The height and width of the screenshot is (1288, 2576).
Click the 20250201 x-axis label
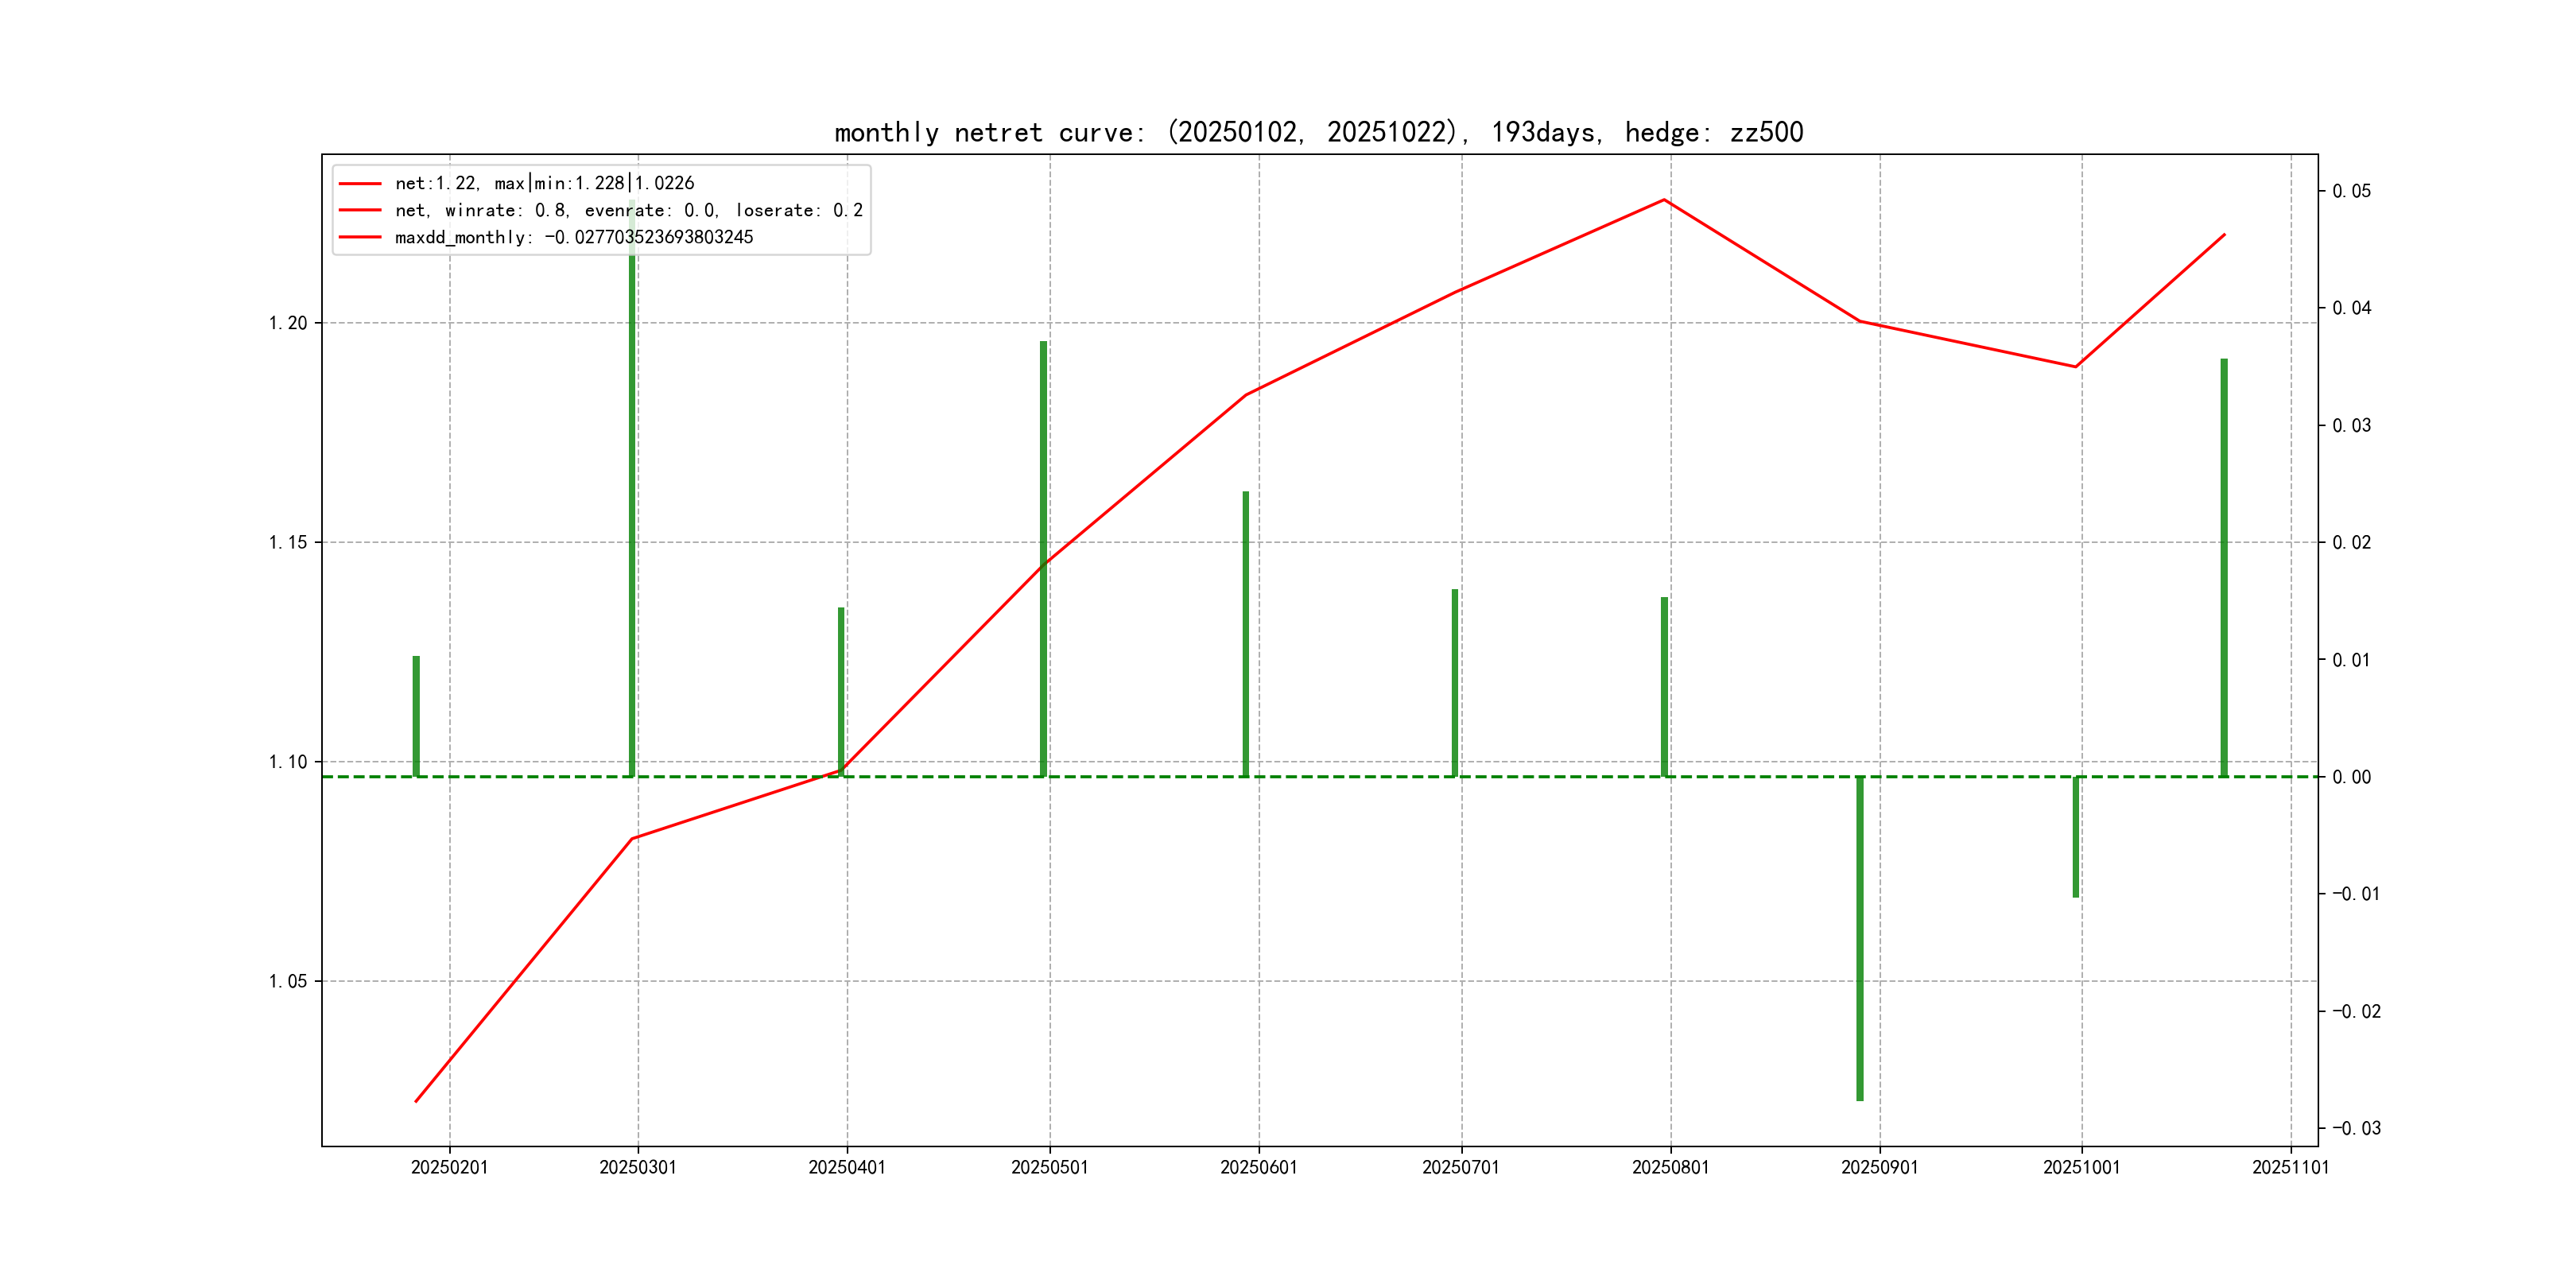click(449, 1167)
